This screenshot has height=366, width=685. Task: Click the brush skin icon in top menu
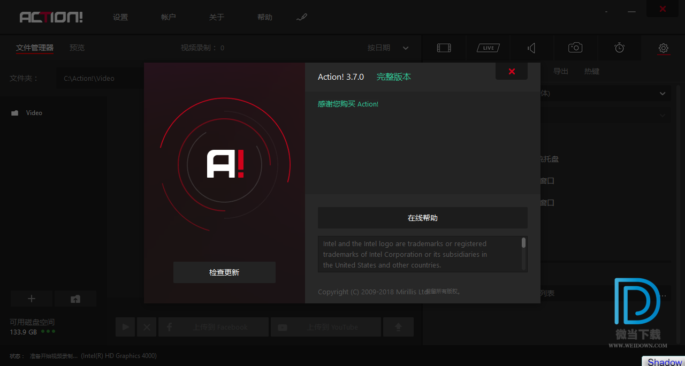coord(302,17)
